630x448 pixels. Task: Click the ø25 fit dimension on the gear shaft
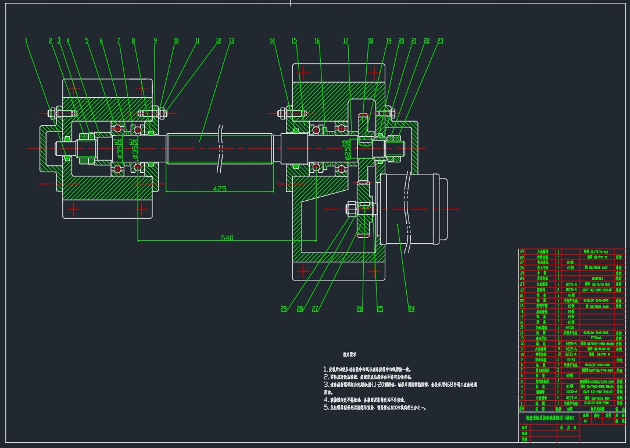coord(346,149)
